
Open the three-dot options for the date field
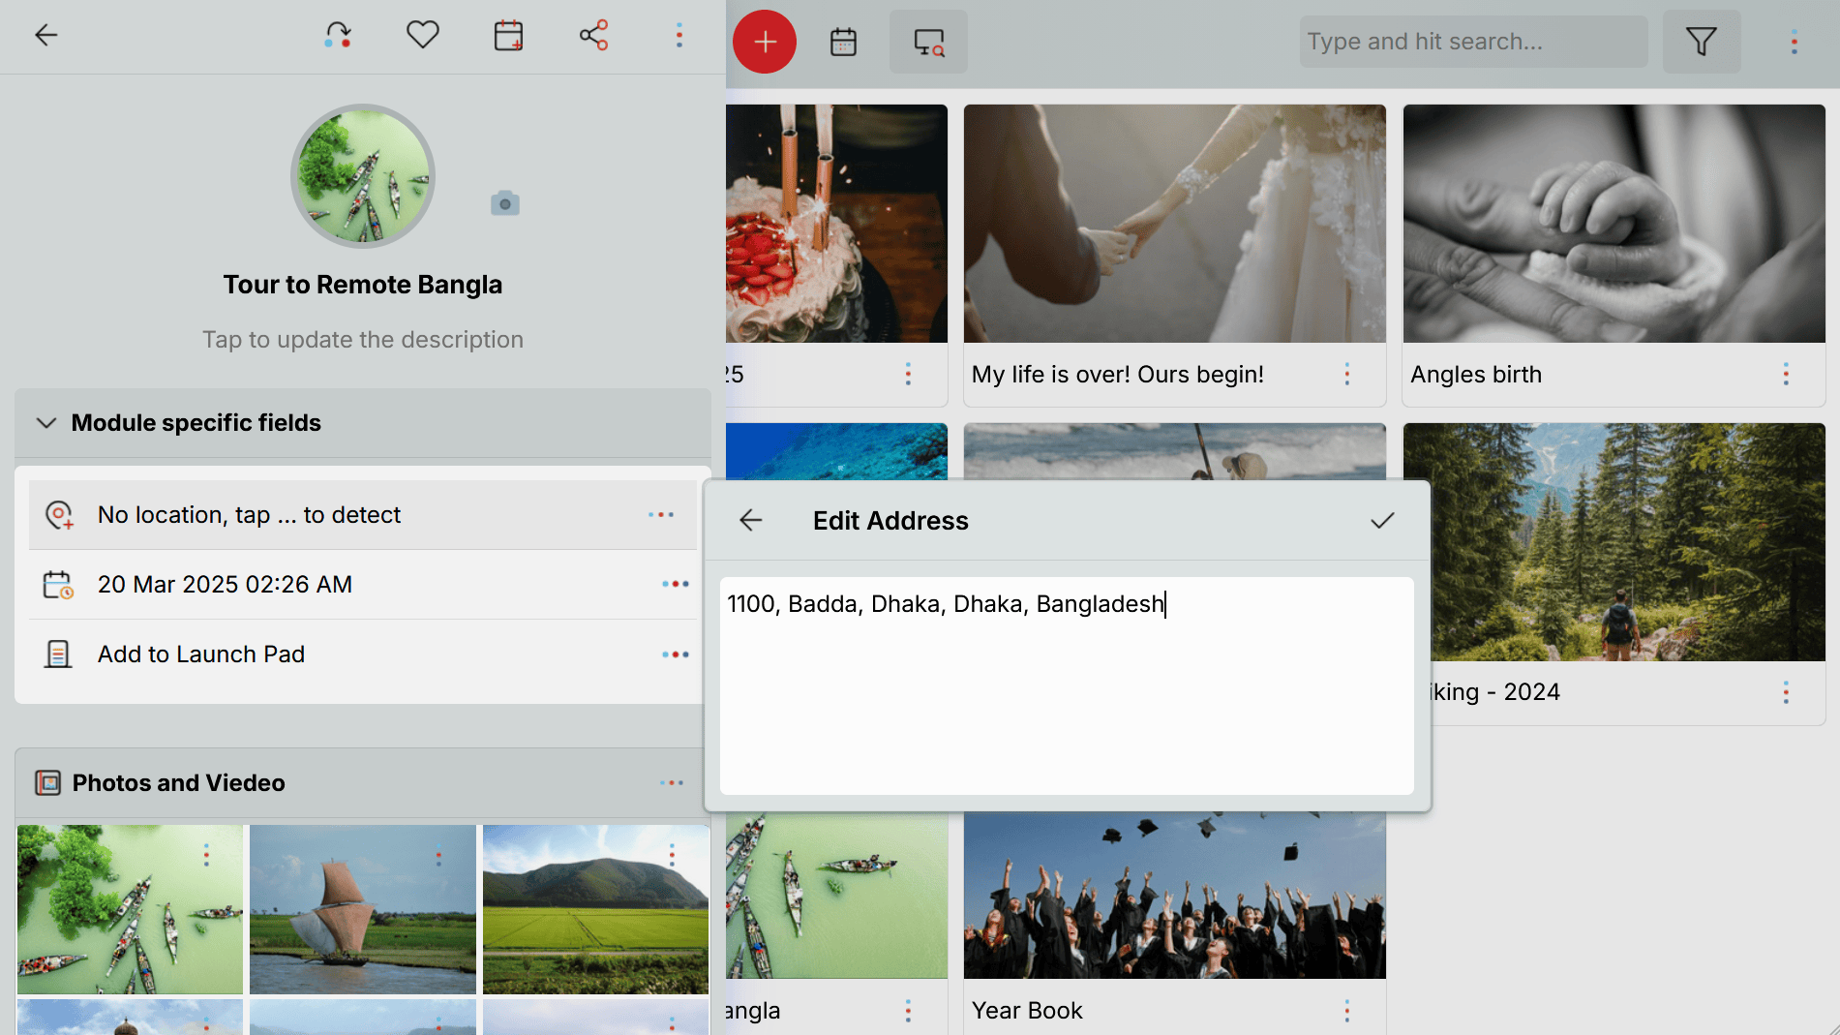pos(675,584)
